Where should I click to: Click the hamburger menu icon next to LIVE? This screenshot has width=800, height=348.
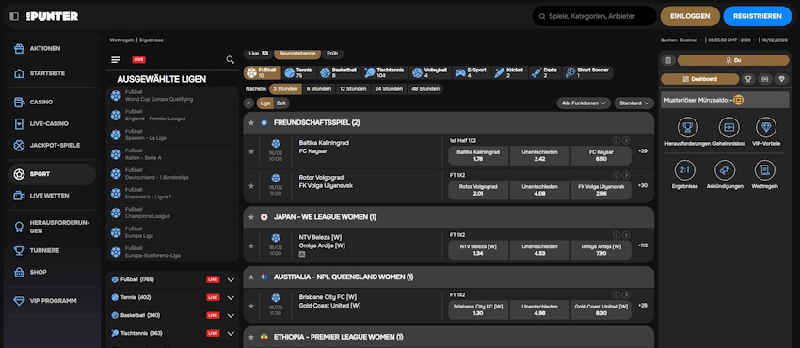pyautogui.click(x=116, y=59)
